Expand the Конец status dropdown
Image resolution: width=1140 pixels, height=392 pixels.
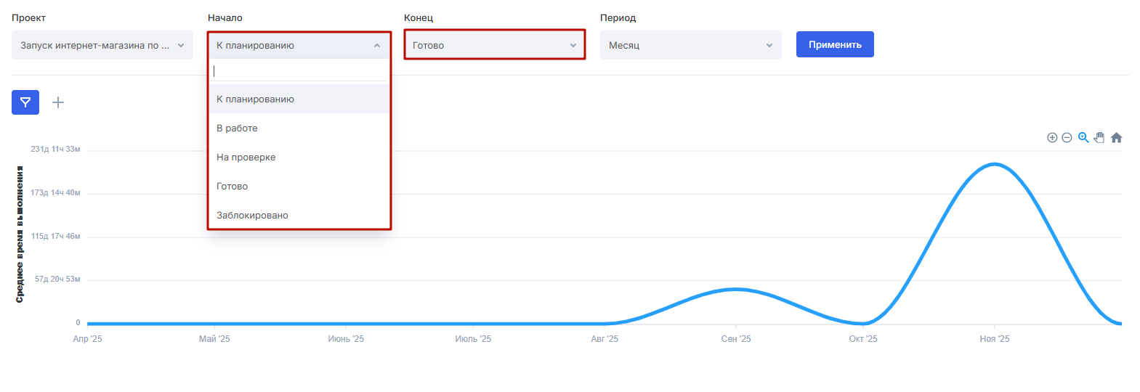pyautogui.click(x=494, y=45)
